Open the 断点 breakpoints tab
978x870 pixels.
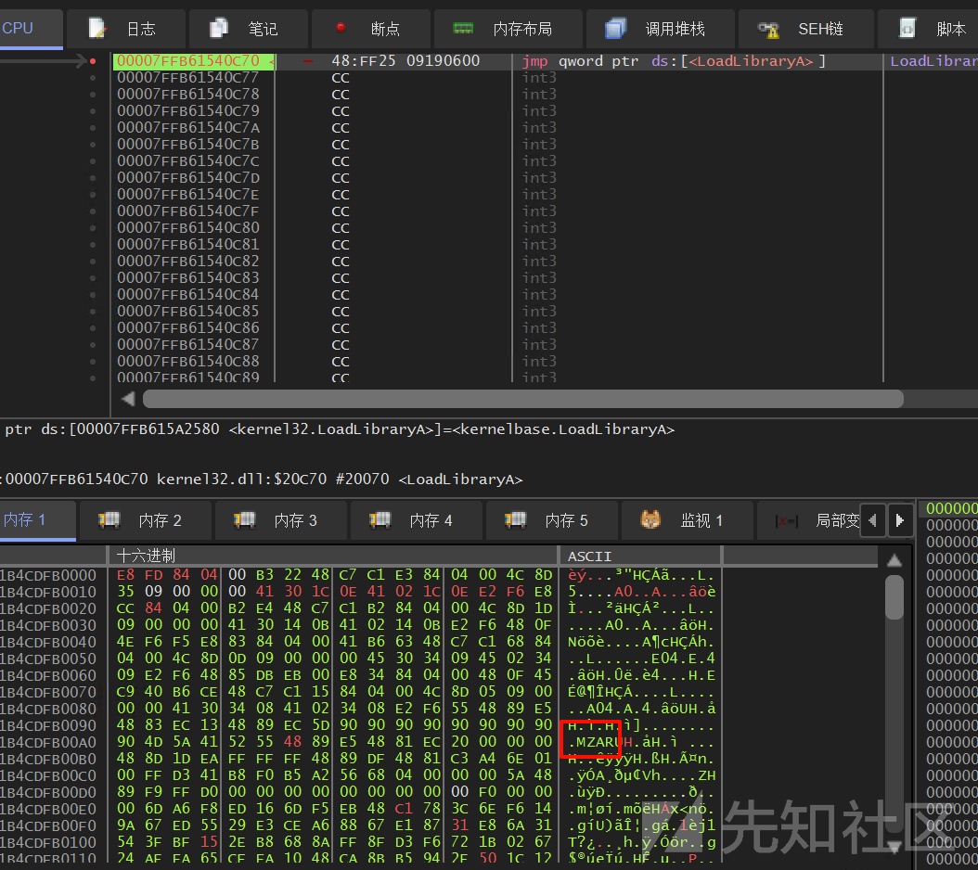[370, 29]
